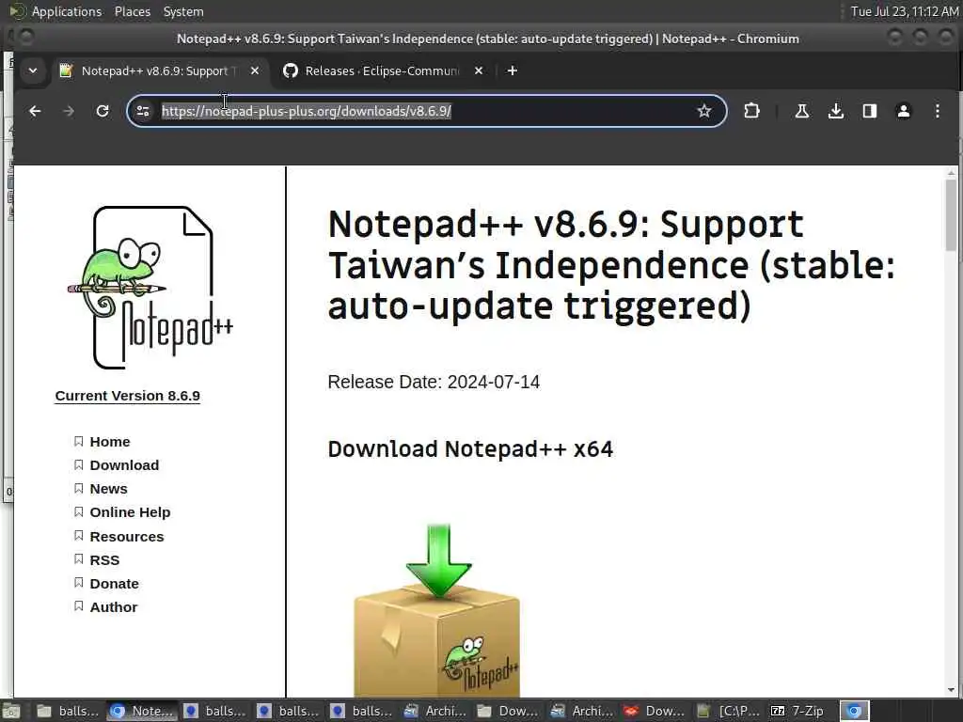Click the bookmark icon beside Author
Viewport: 963px width, 722px height.
tap(79, 606)
